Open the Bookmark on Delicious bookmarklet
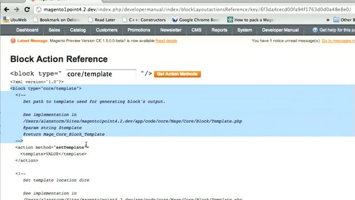The width and height of the screenshot is (355, 200). (57, 20)
